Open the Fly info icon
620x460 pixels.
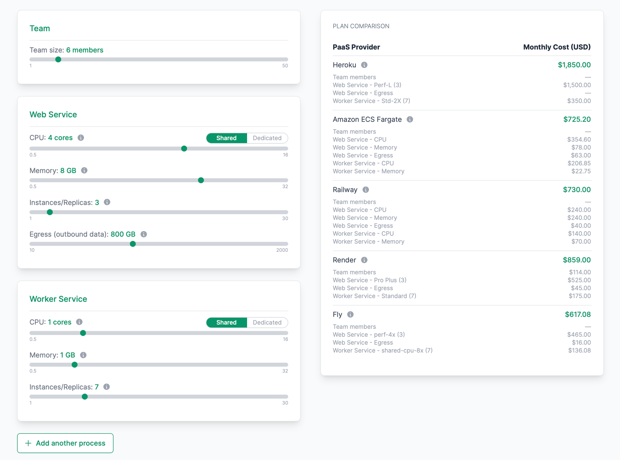[350, 314]
